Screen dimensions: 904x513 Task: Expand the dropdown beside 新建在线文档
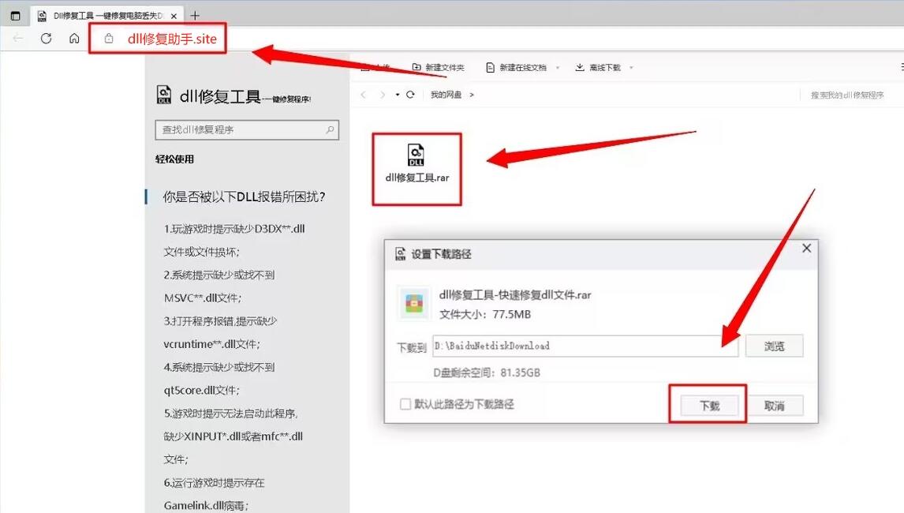[x=556, y=66]
